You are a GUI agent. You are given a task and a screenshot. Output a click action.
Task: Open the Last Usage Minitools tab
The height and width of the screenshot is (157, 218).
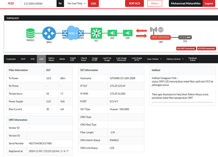(x=121, y=59)
